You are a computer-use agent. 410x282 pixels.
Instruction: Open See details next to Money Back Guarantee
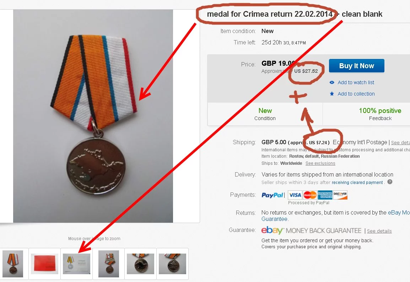[379, 231]
